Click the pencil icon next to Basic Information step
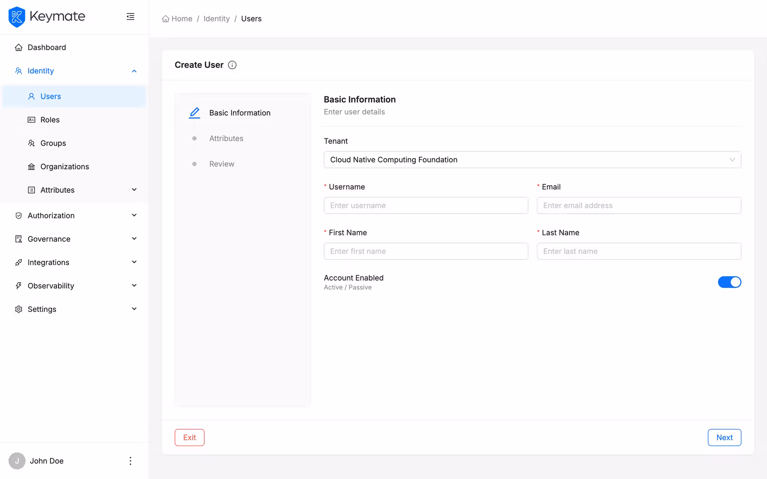 pos(194,113)
